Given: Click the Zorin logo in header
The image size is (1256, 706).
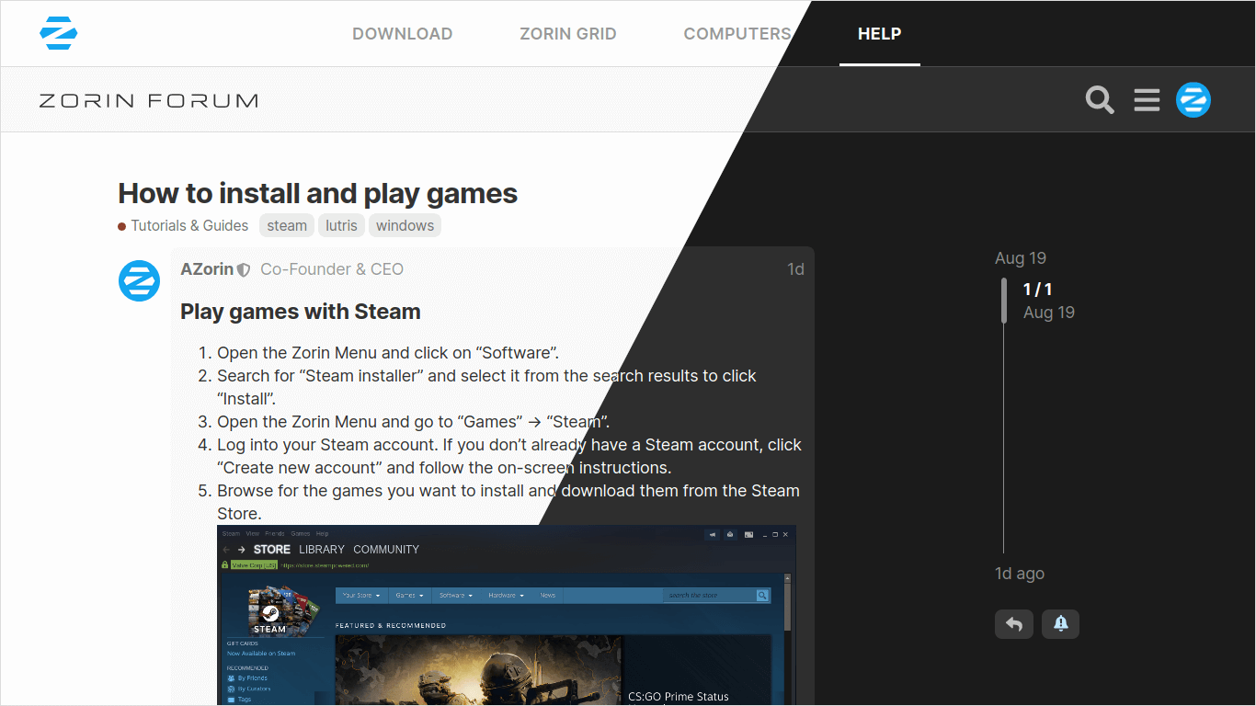Looking at the screenshot, I should pos(58,34).
